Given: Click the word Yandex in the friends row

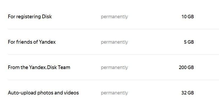Looking at the screenshot, I should coord(47,42).
